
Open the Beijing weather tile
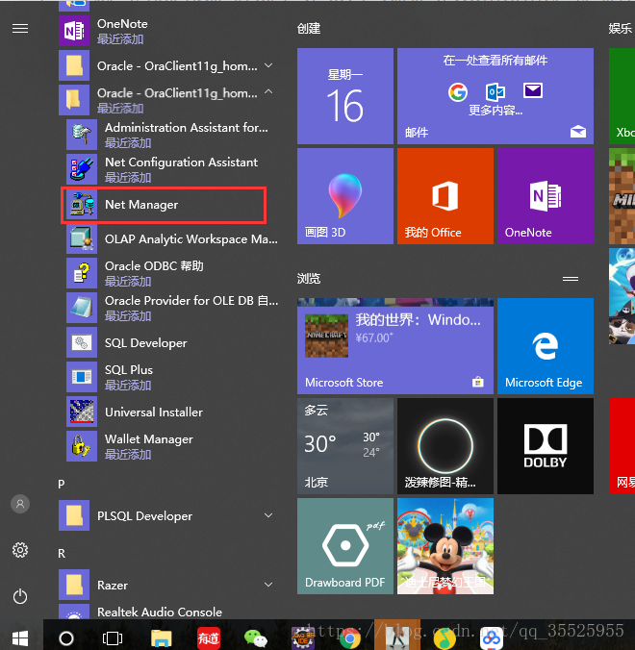pos(345,446)
